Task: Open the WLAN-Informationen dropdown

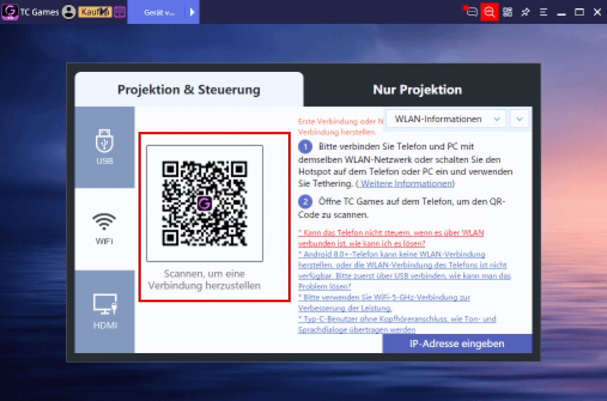Action: point(446,119)
